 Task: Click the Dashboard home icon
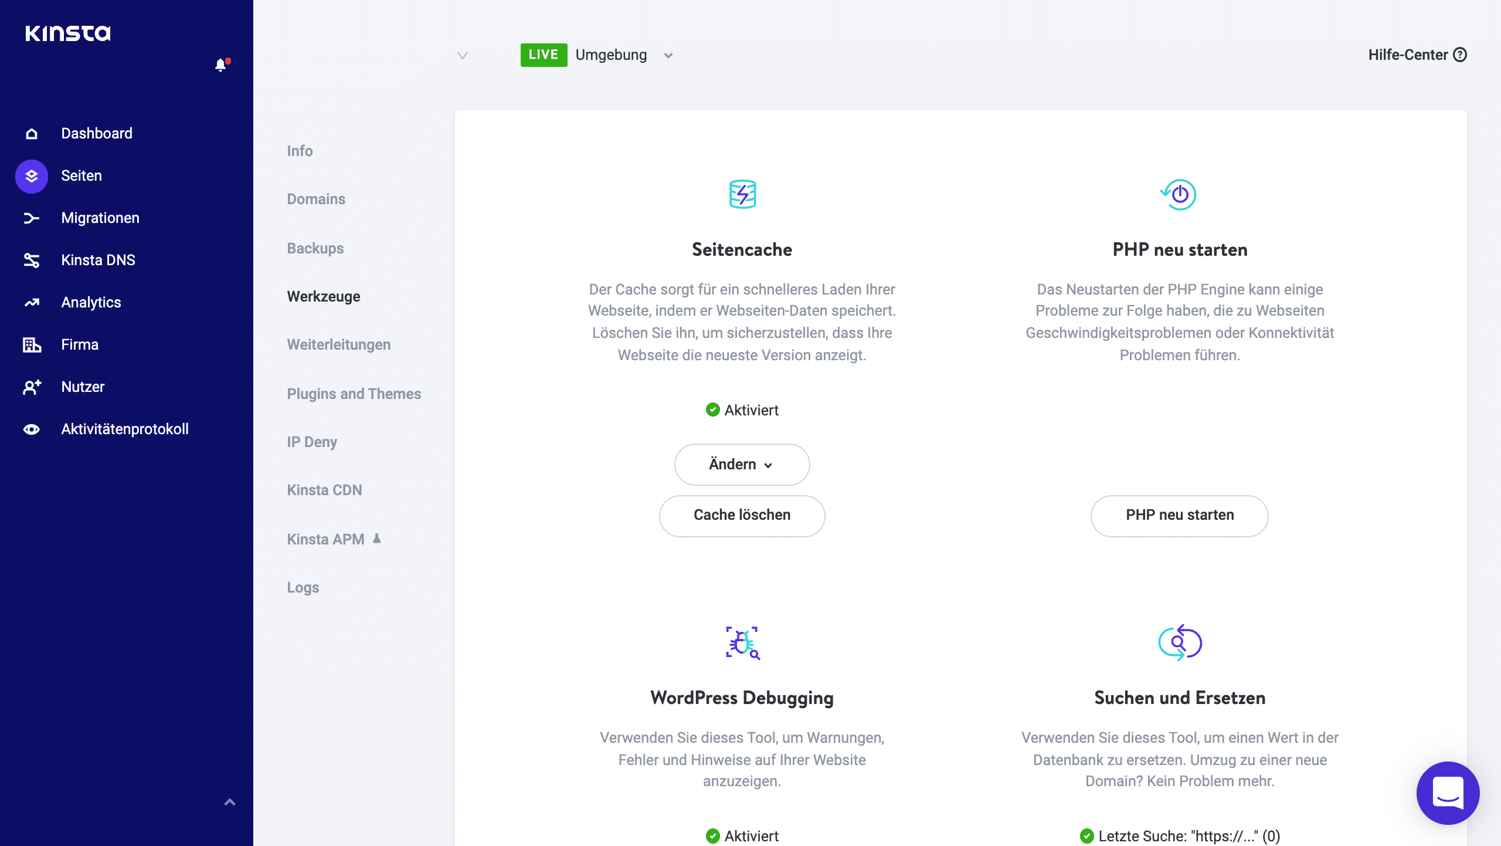point(32,134)
